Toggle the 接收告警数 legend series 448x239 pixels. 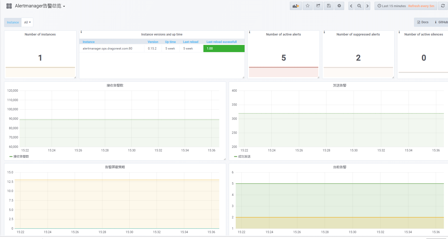coord(21,157)
